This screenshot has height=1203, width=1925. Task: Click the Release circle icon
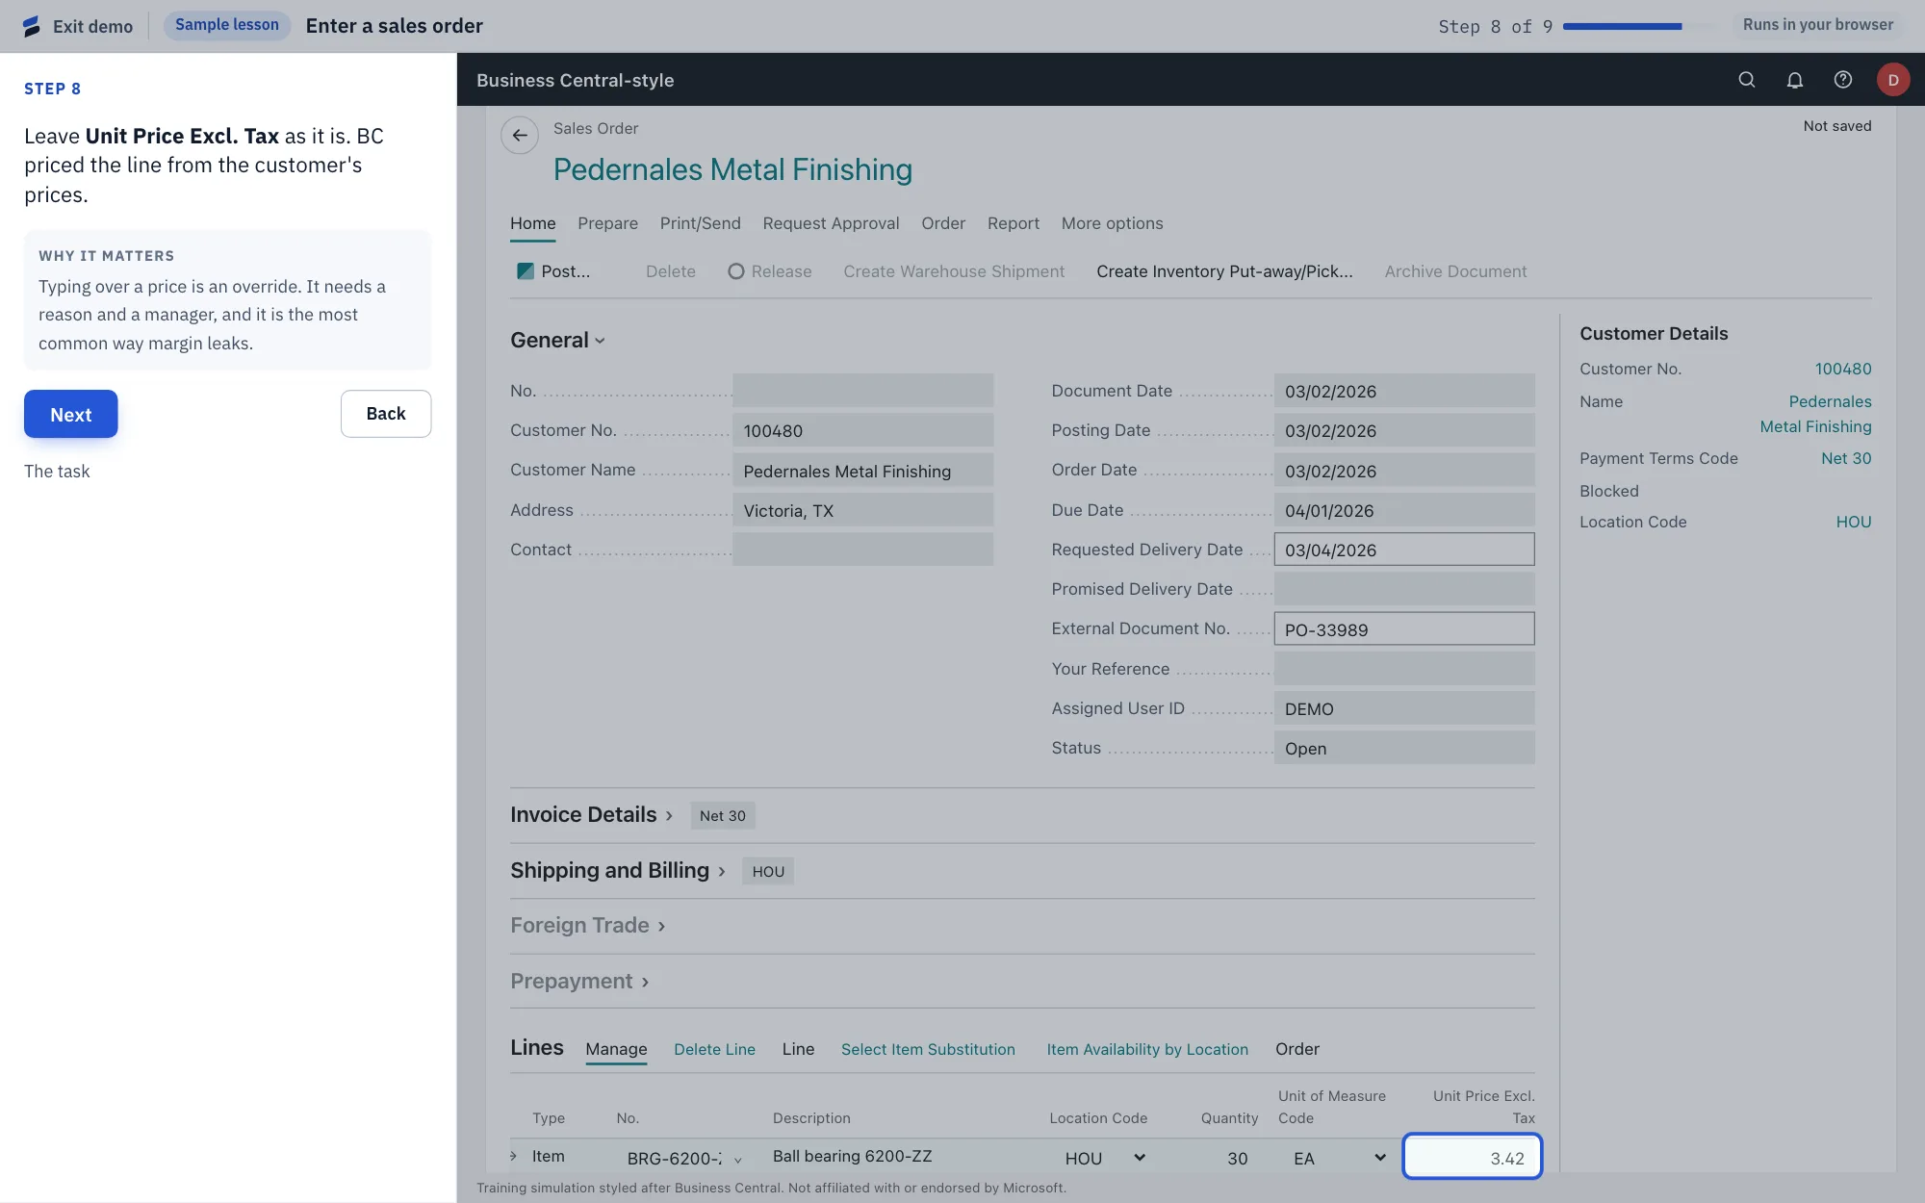point(736,271)
